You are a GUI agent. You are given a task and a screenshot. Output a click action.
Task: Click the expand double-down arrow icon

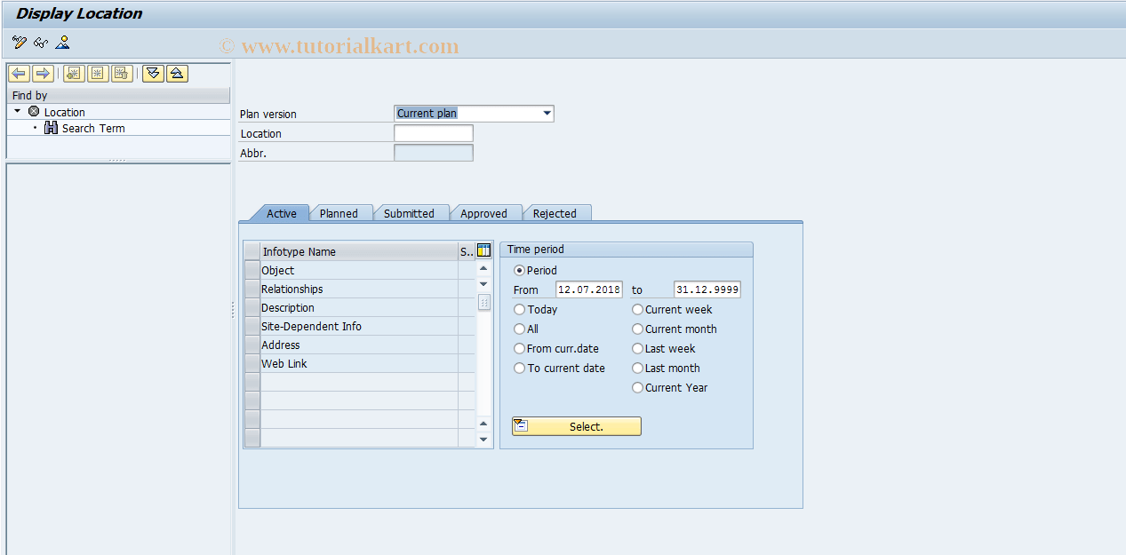[152, 73]
